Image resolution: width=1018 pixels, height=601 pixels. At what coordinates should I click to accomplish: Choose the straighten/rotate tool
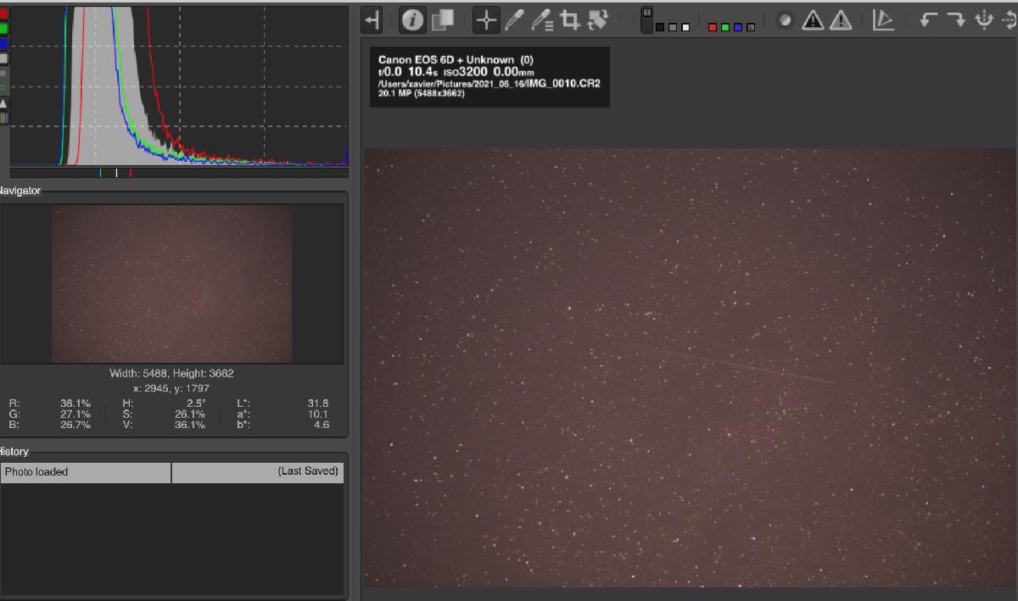(598, 20)
